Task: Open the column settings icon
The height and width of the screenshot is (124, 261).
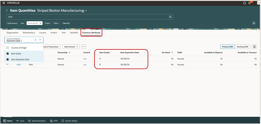Action: [254, 47]
